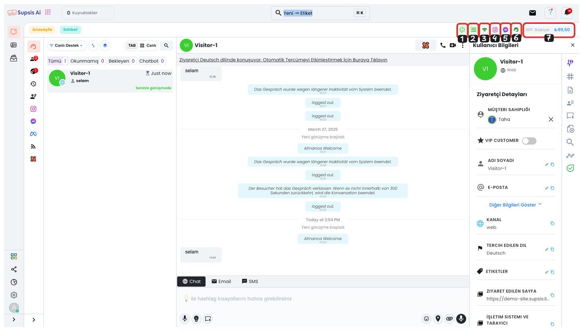This screenshot has height=331, width=583.
Task: Start a video call with Visitor-1
Action: pos(453,45)
